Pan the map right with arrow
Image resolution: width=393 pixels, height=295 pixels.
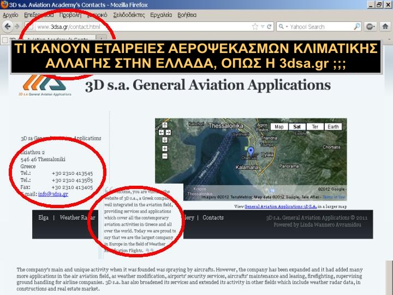click(x=168, y=132)
